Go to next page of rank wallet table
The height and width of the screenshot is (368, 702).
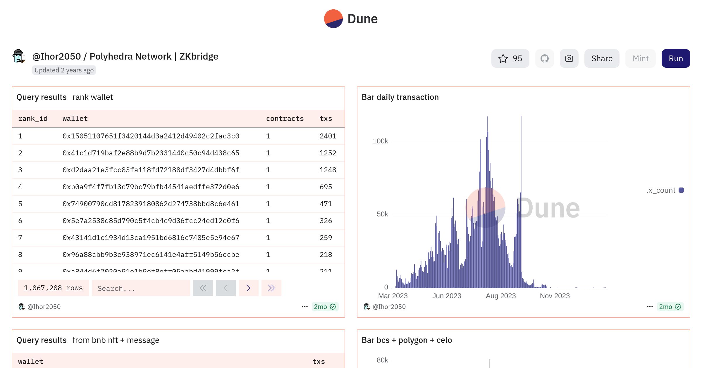click(249, 288)
